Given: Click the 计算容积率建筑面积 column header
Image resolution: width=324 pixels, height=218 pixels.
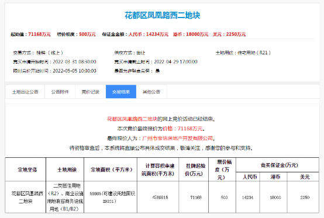Looking at the screenshot, I should click(158, 169).
